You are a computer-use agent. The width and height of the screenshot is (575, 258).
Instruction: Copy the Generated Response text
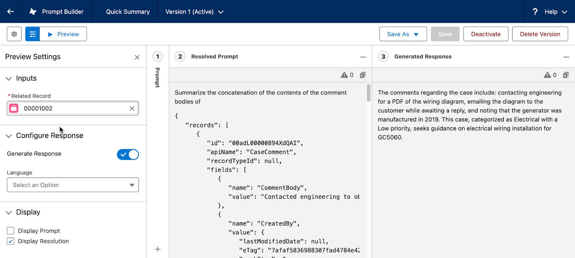click(x=566, y=75)
